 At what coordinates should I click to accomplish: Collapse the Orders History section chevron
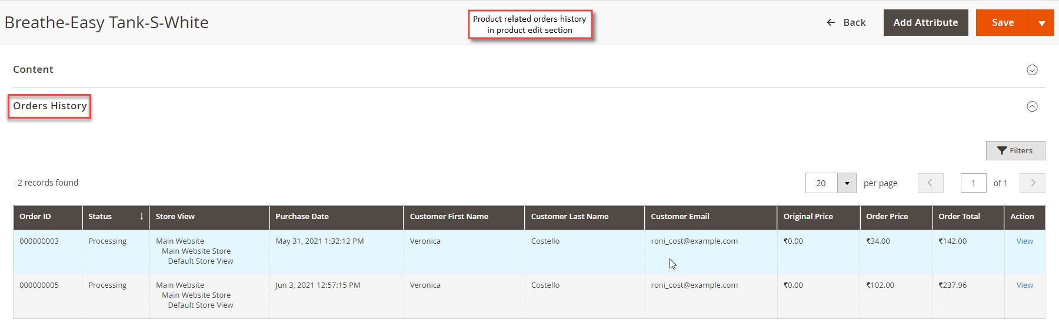click(1032, 106)
